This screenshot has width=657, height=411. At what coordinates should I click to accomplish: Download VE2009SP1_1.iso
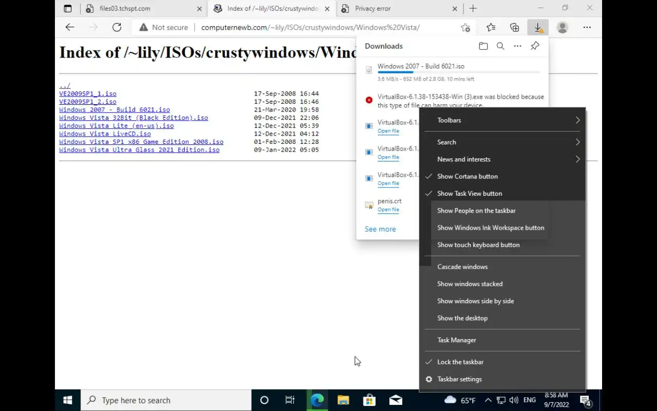point(88,94)
